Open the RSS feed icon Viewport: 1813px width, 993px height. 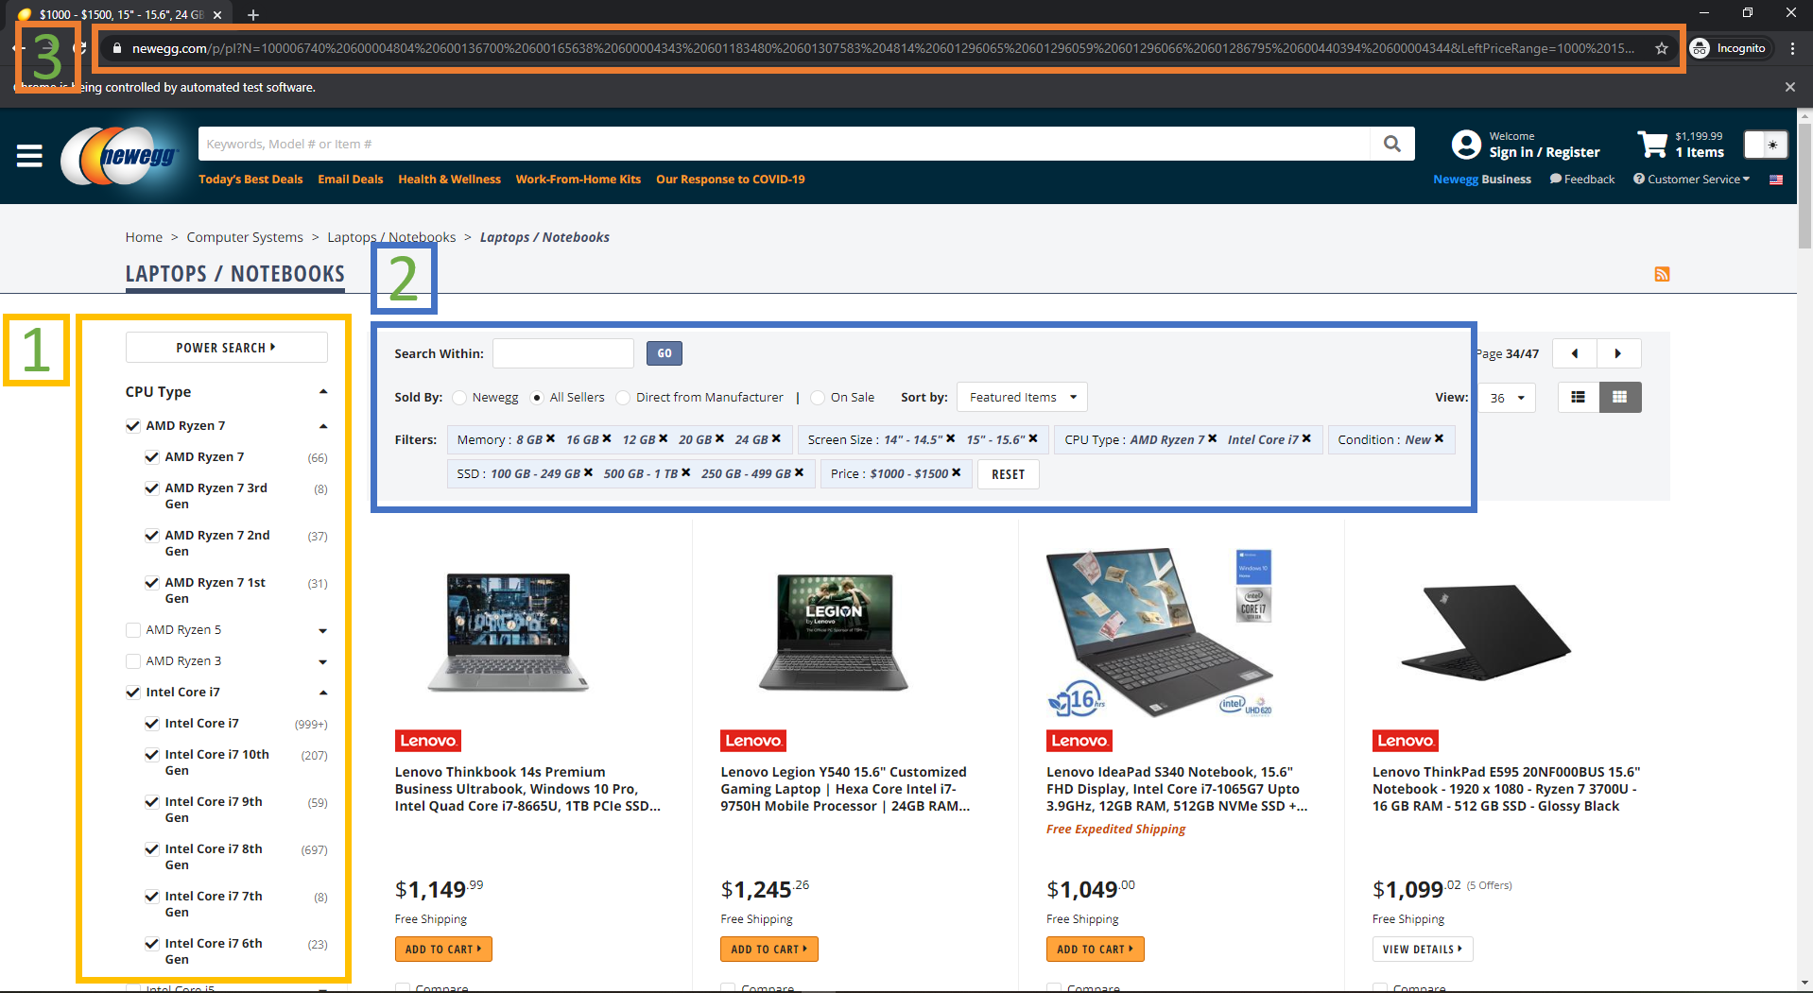point(1662,274)
